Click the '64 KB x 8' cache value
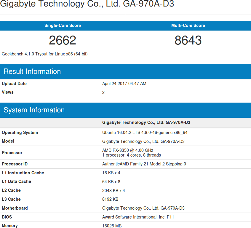This screenshot has width=251, height=228. tap(111, 182)
